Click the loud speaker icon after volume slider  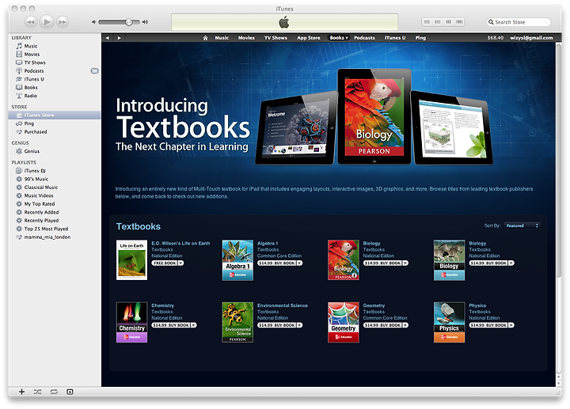pyautogui.click(x=145, y=22)
